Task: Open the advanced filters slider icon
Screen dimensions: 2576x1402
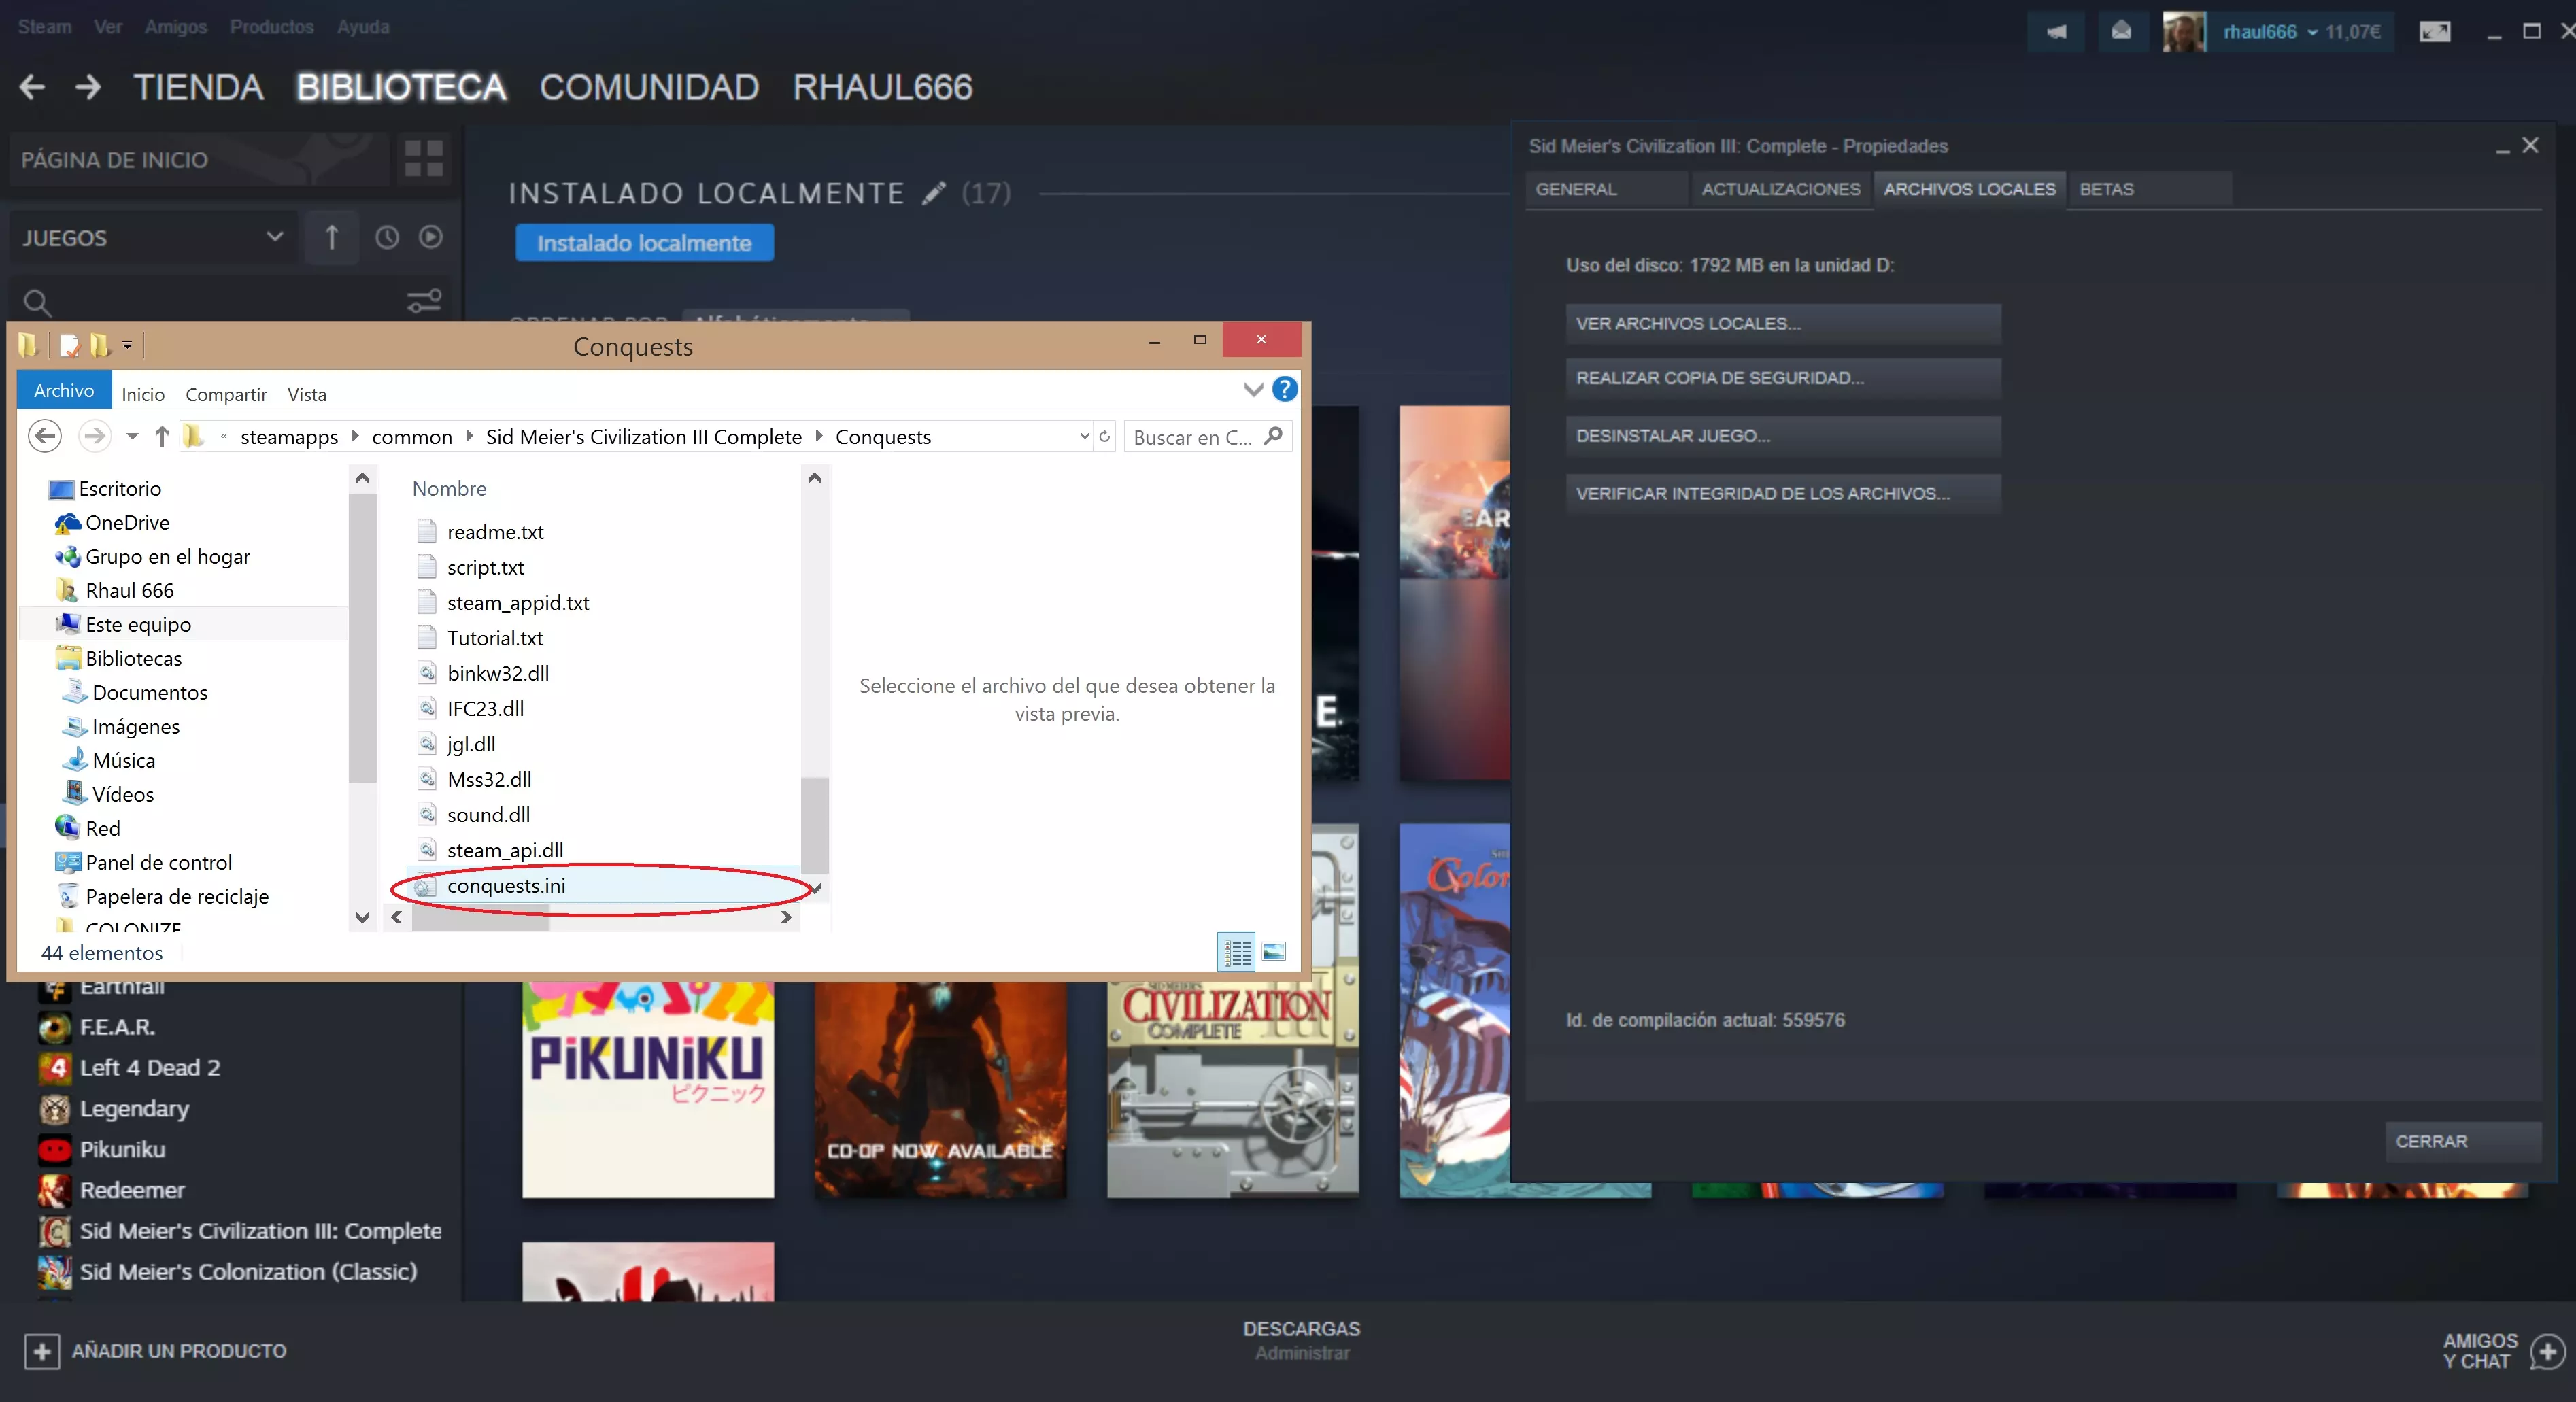Action: [x=424, y=301]
